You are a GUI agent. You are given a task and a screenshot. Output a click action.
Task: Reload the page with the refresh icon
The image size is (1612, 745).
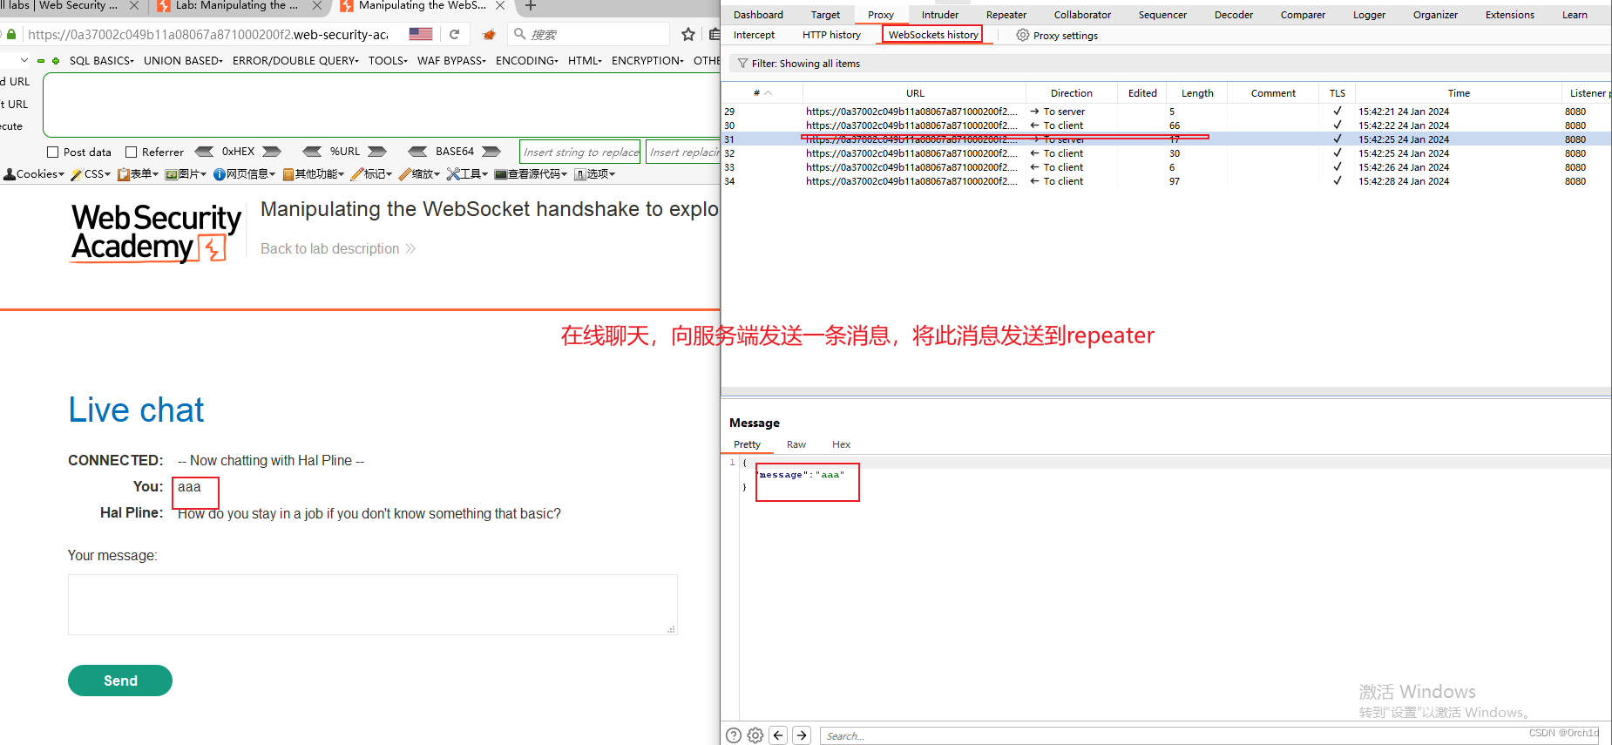coord(454,34)
